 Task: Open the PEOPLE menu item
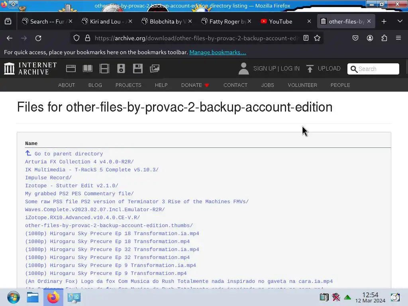coord(340,85)
